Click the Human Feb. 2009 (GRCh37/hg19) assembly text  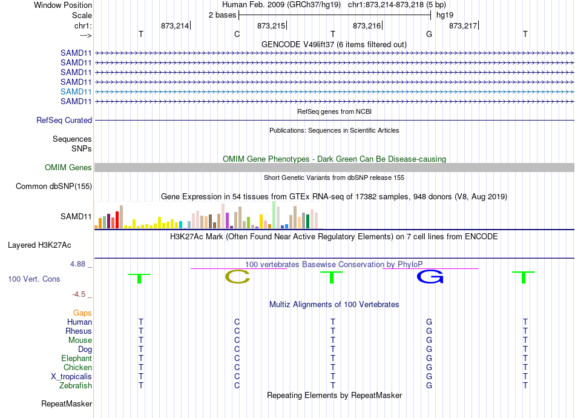(281, 5)
